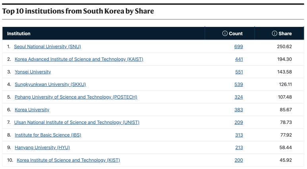This screenshot has height=169, width=307.
Task: Open the UNIST institution link
Action: pos(77,122)
